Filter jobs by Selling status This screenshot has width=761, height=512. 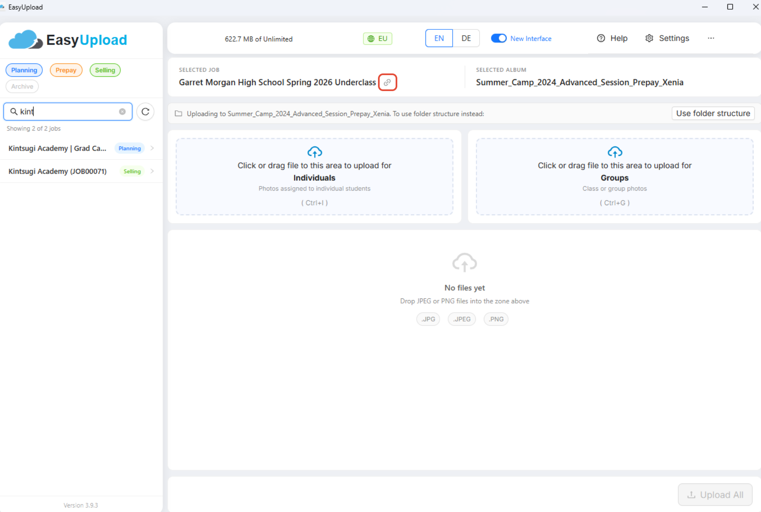105,70
